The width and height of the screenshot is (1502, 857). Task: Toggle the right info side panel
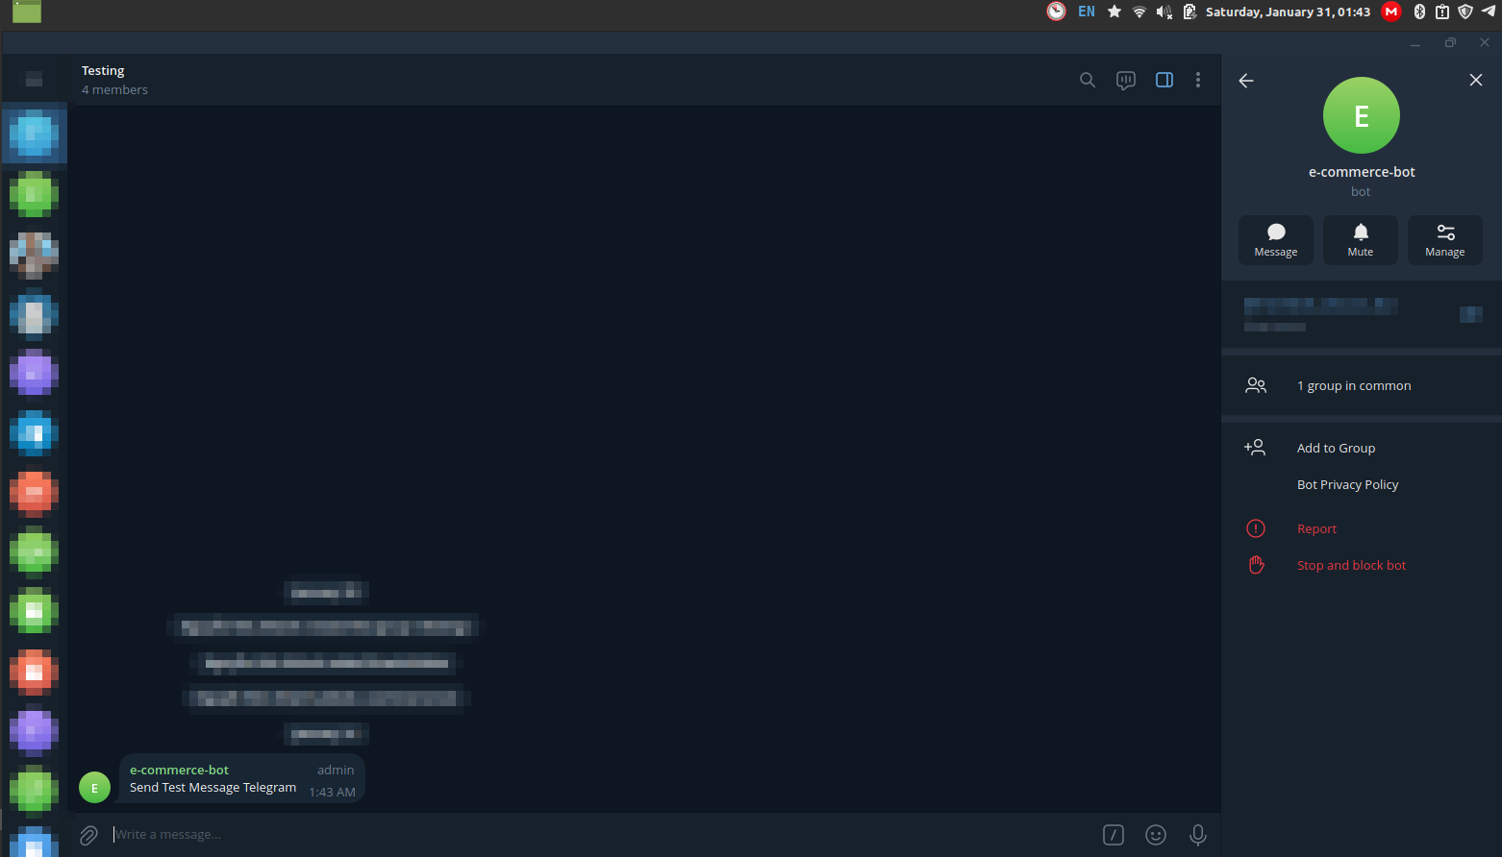pos(1164,80)
